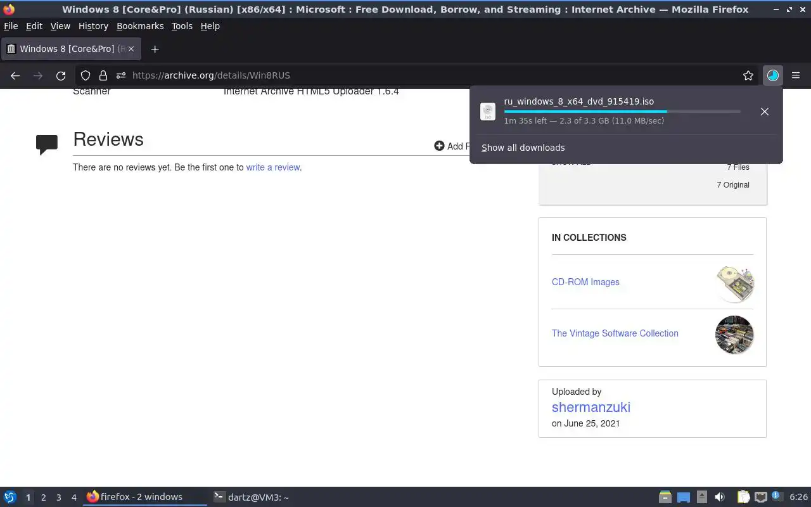Click the Vintage Software Collection thumbnail
Viewport: 811px width, 507px height.
click(x=734, y=335)
